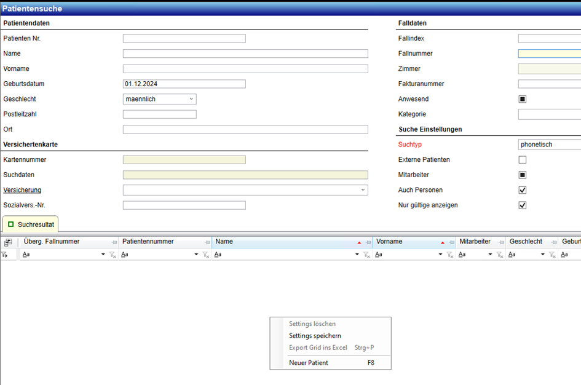Clear the Name column filter

pyautogui.click(x=366, y=255)
